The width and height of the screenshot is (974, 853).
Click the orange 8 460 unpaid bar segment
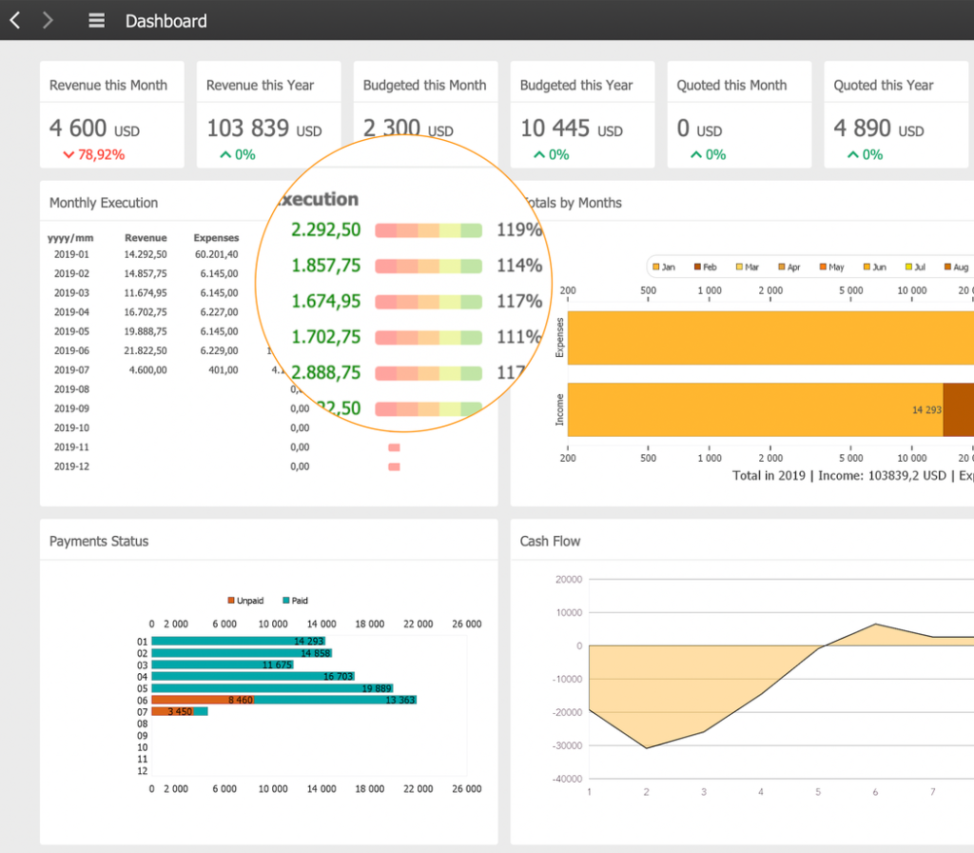pos(203,700)
